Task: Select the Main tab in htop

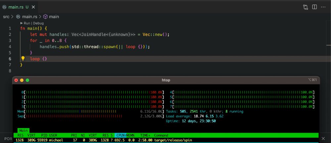Action: (23, 130)
